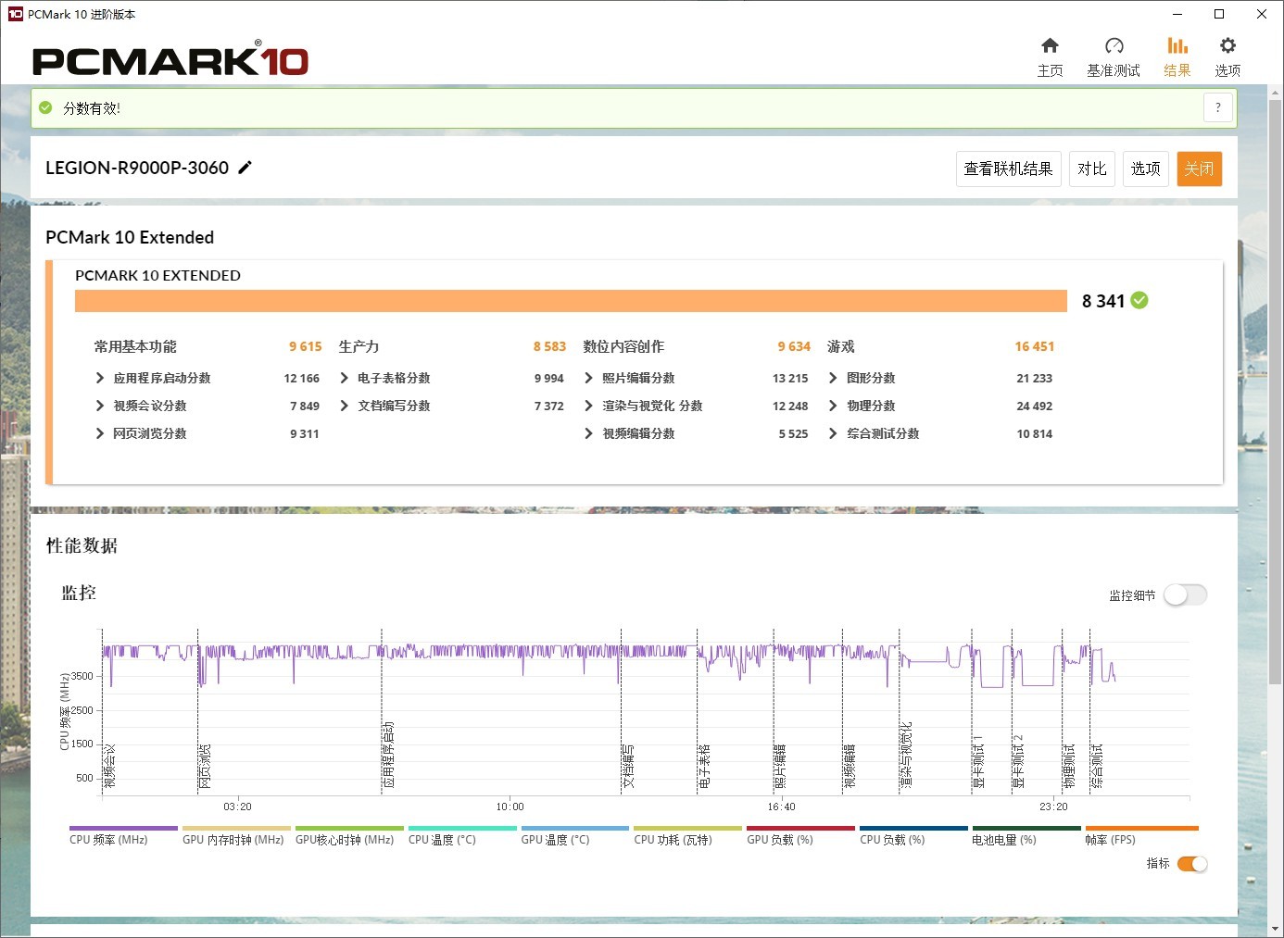Click the PCMark 10 title bar app icon
Viewport: 1284px width, 938px height.
(15, 14)
